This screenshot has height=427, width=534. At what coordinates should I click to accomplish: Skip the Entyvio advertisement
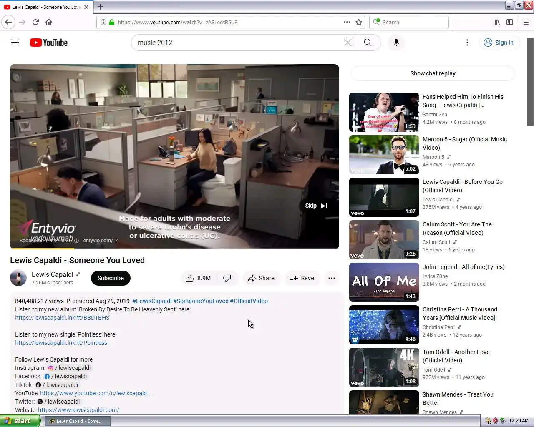[316, 206]
